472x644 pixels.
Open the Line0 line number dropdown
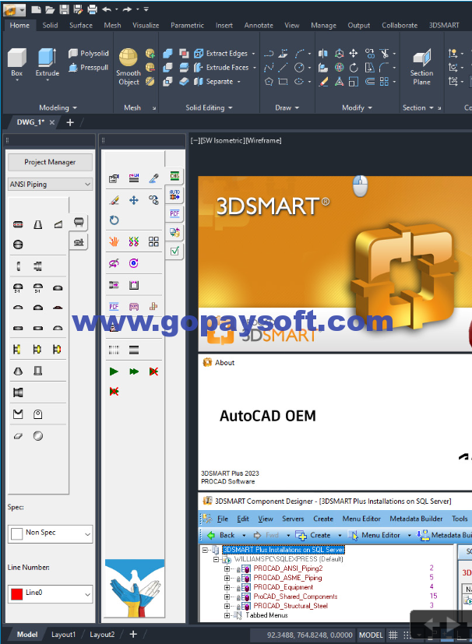point(50,594)
